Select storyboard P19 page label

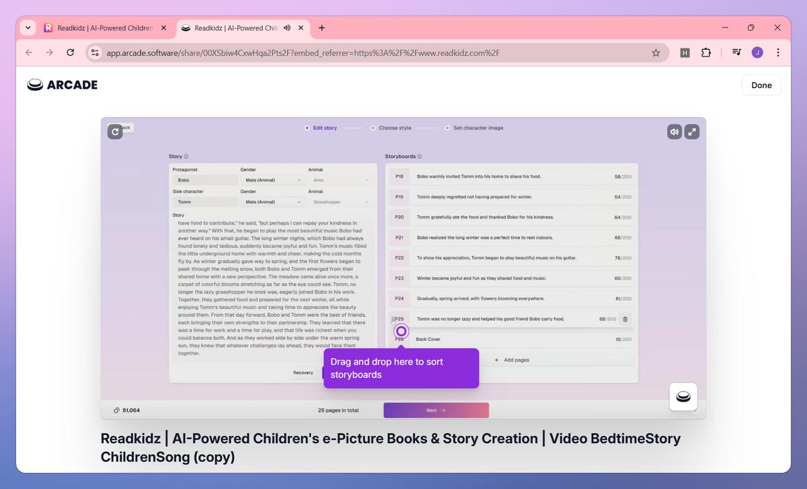click(x=399, y=197)
